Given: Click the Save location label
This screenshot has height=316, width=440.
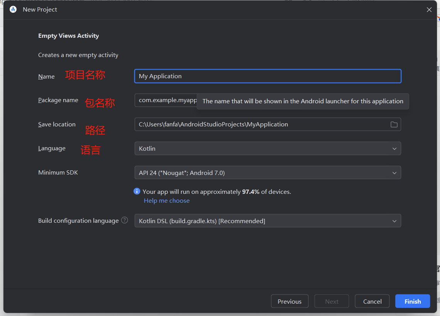Looking at the screenshot, I should tap(57, 124).
